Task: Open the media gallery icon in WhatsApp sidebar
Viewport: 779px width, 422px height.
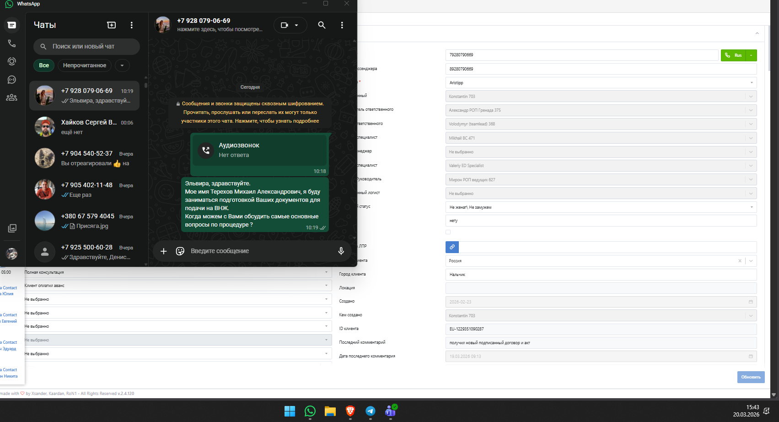Action: 12,228
